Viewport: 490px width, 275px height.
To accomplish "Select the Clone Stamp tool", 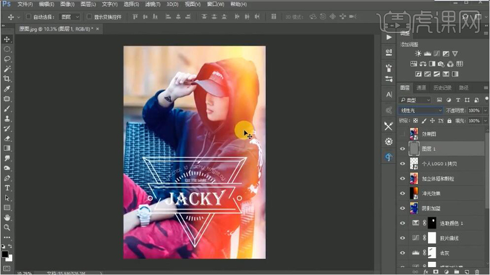I will point(7,118).
